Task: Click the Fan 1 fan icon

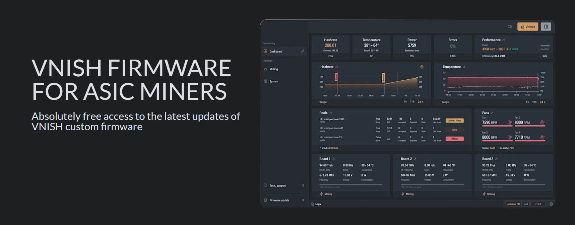Action: [510, 122]
